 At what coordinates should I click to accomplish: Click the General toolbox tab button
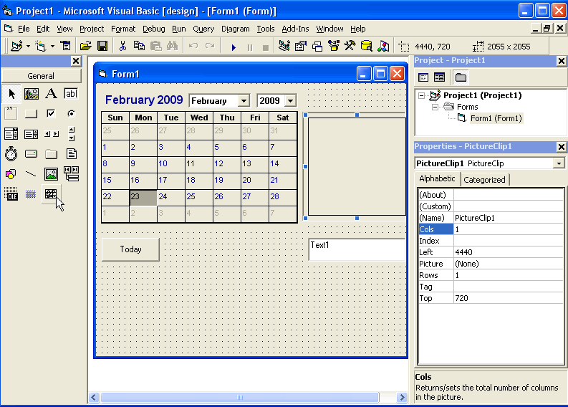(x=42, y=76)
